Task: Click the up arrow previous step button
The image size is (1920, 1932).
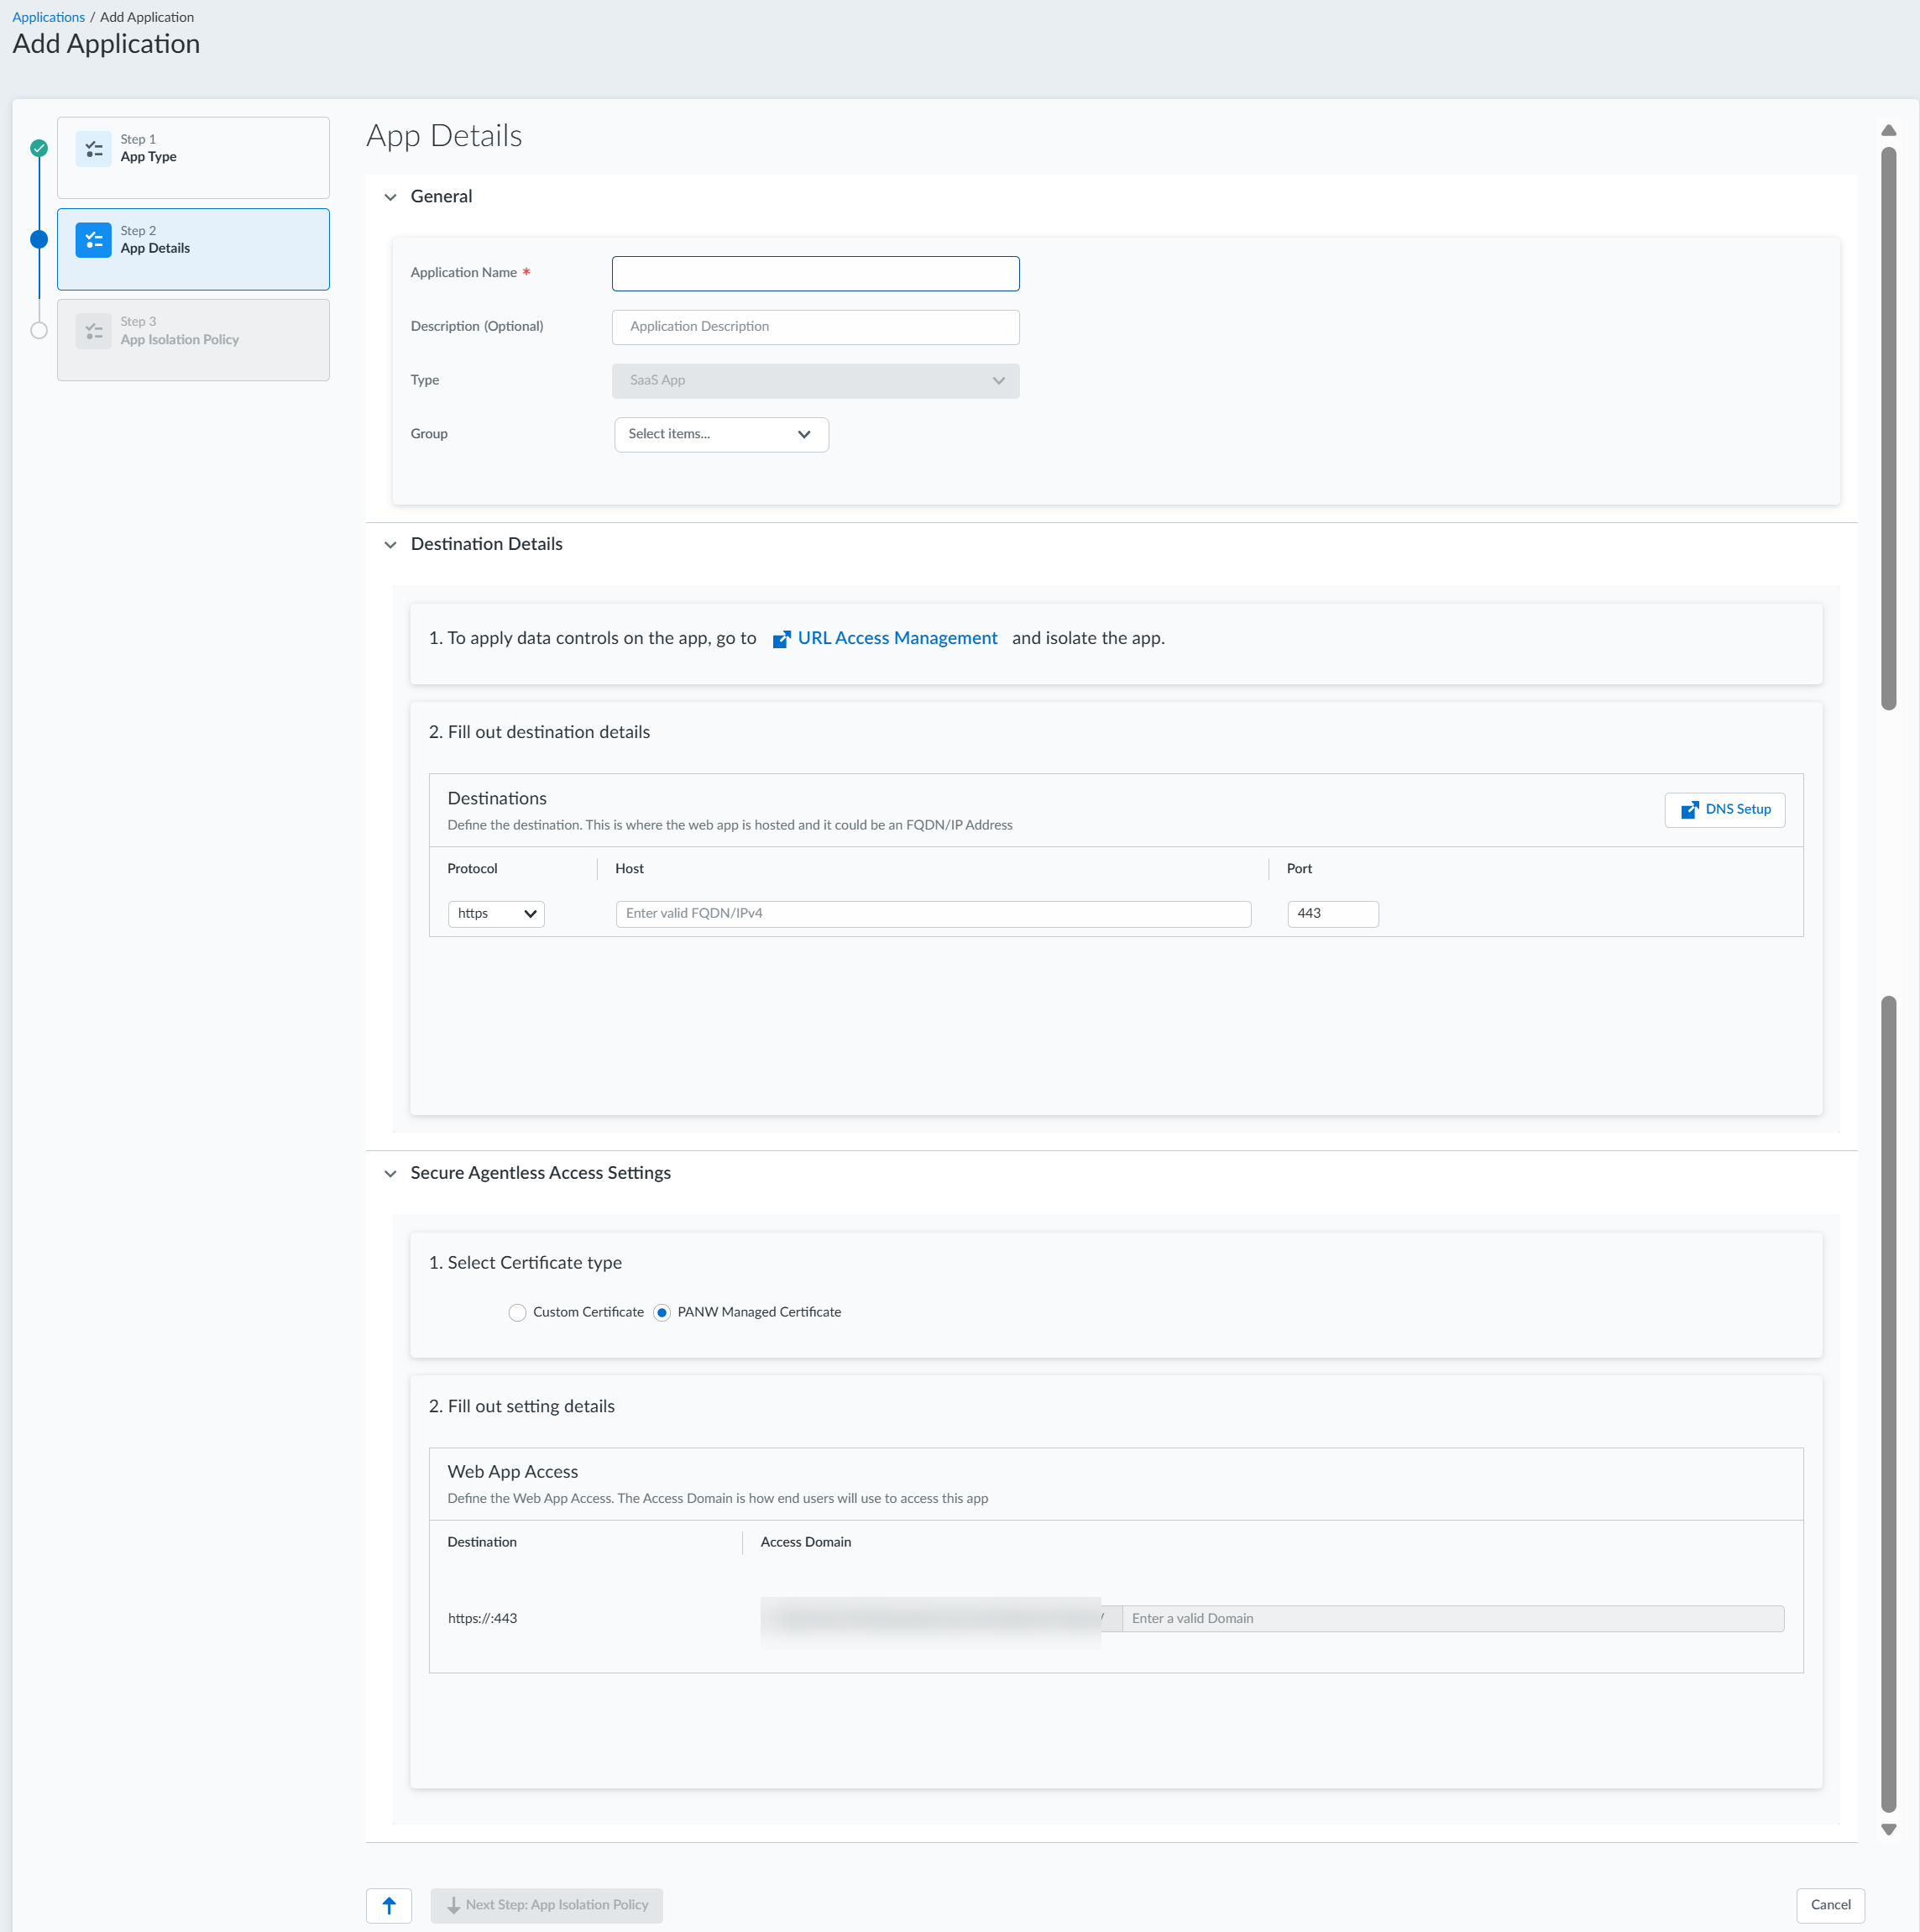Action: click(x=389, y=1906)
